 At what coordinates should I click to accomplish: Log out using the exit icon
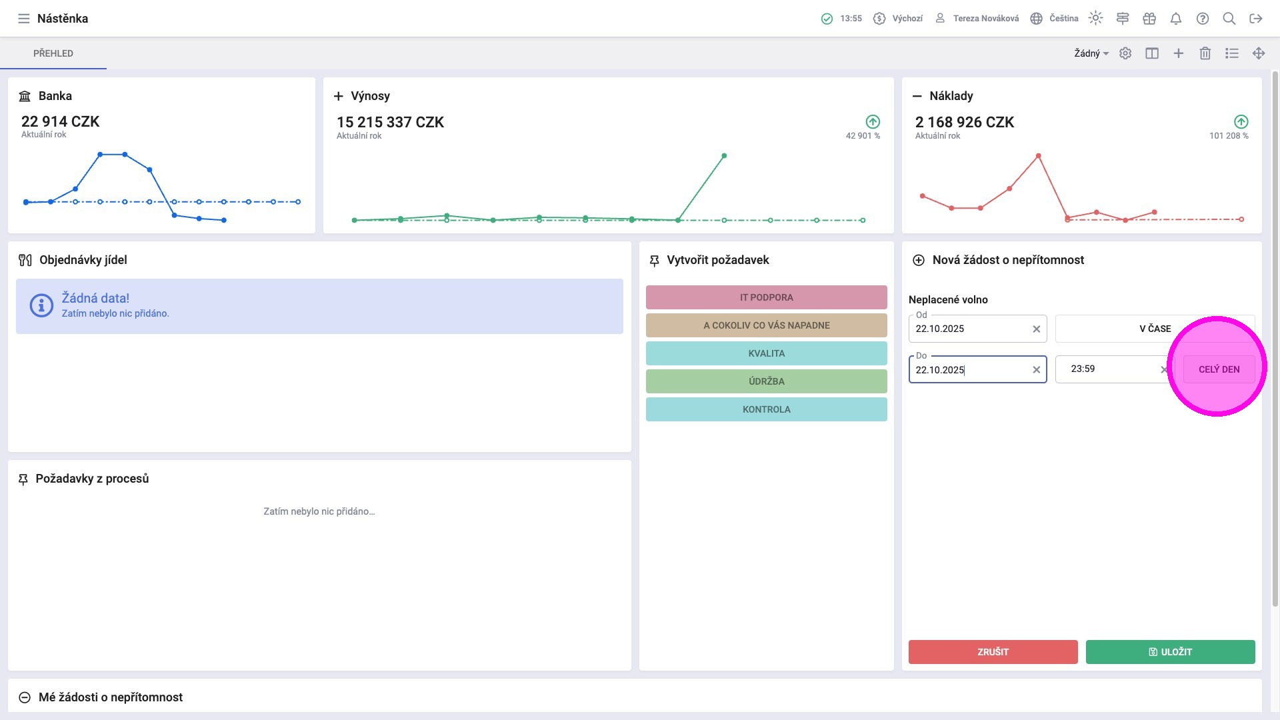click(1256, 19)
